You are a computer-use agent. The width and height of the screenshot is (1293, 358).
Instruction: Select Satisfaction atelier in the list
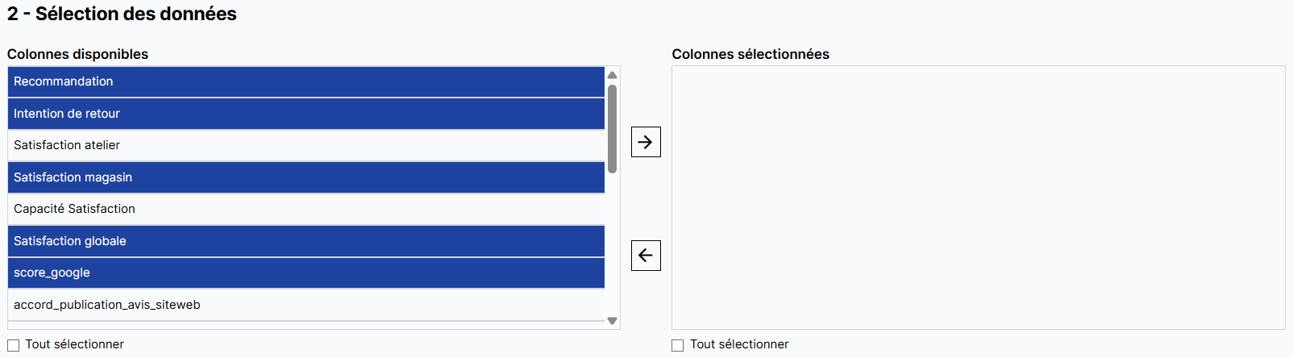tap(306, 145)
